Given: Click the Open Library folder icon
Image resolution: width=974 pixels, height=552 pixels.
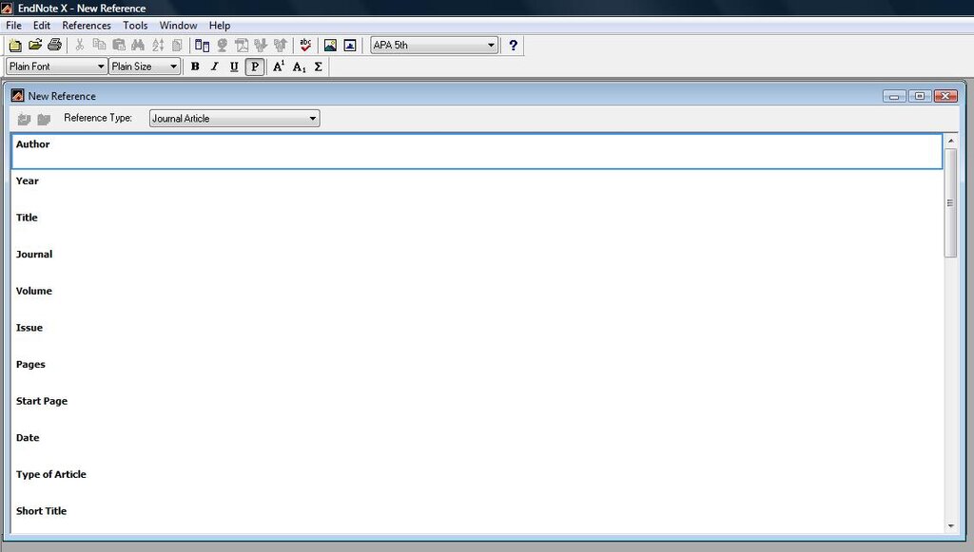Looking at the screenshot, I should [35, 45].
